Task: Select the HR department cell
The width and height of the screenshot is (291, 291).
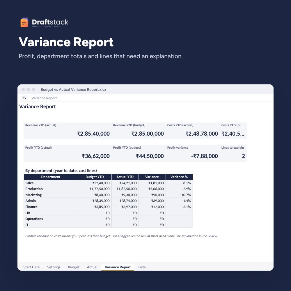Action: point(51,213)
